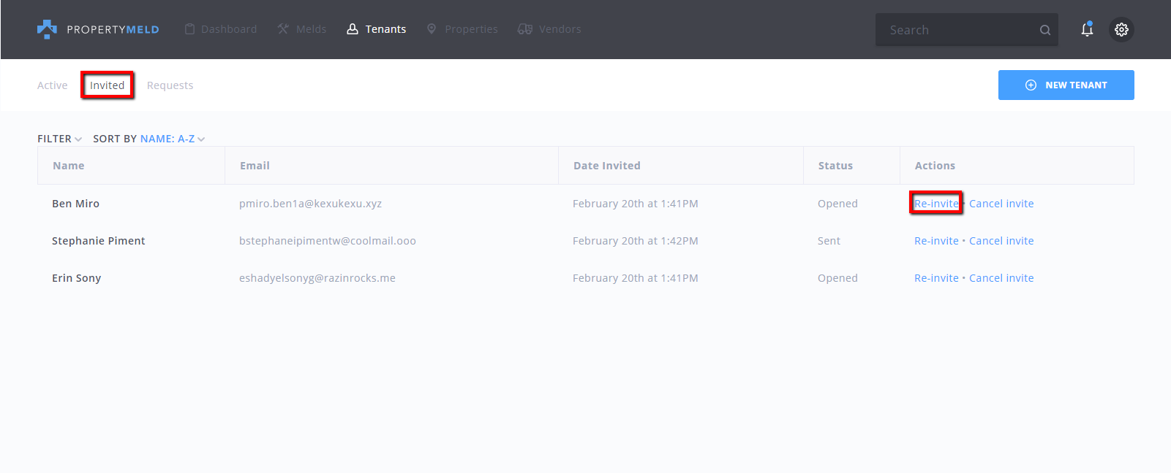Click email eshadyelsonyg@razinrocks.me

coord(317,278)
